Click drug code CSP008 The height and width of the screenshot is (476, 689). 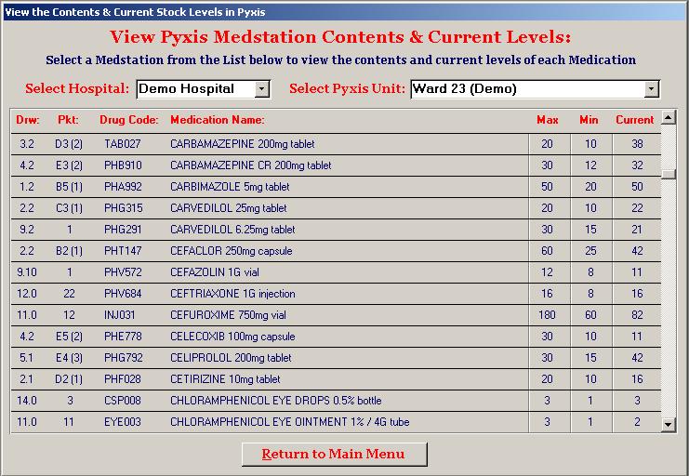click(x=123, y=401)
